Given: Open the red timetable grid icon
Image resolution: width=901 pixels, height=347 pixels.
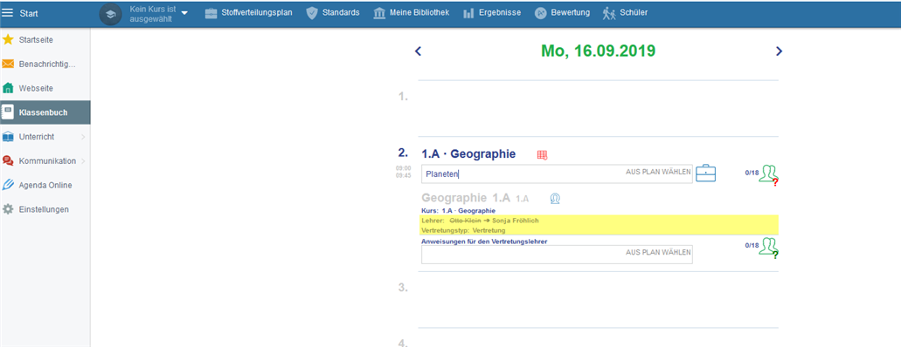Looking at the screenshot, I should (543, 154).
